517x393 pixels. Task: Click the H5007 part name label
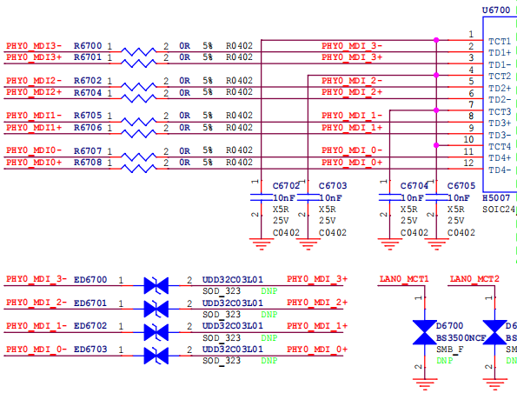(496, 198)
